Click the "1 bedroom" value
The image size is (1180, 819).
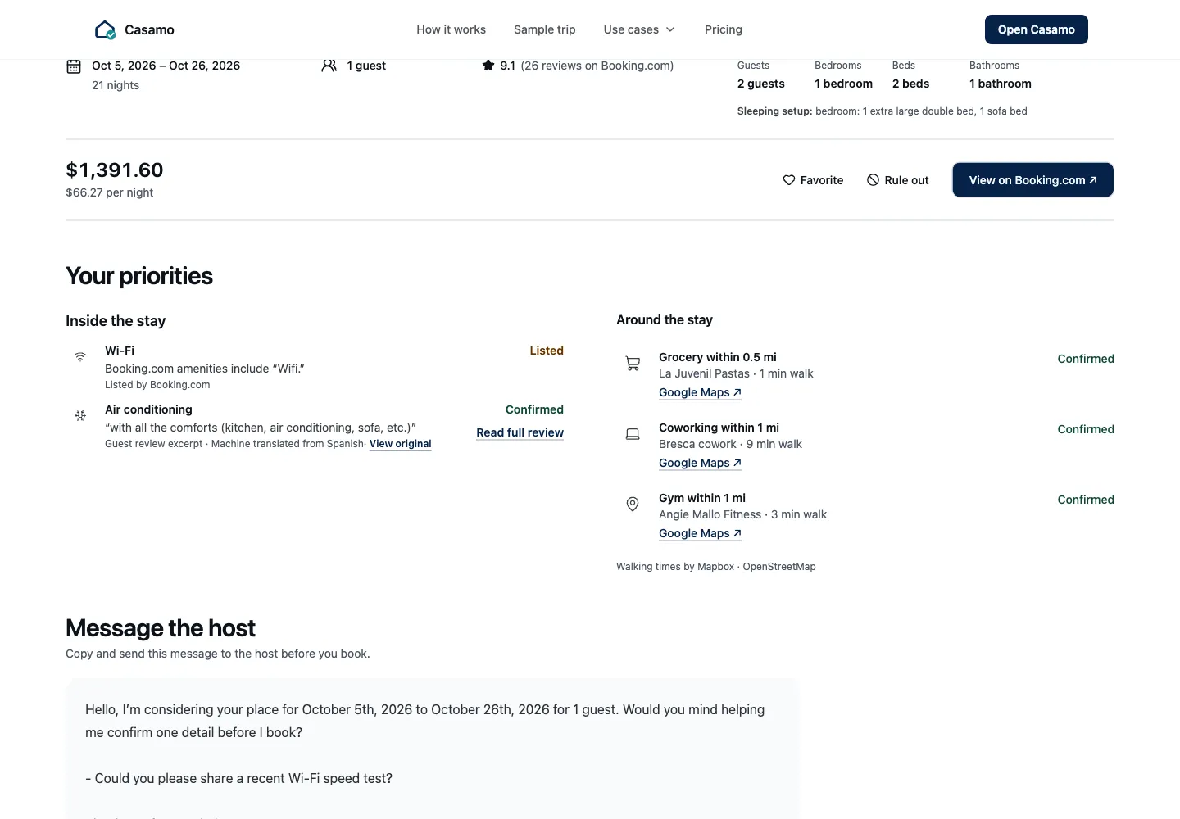point(843,84)
